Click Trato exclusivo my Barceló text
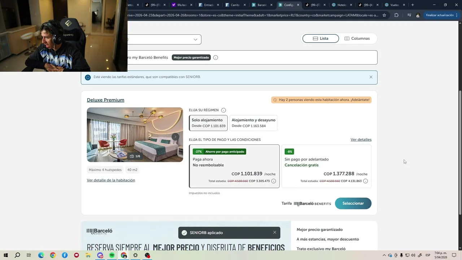 [321, 249]
